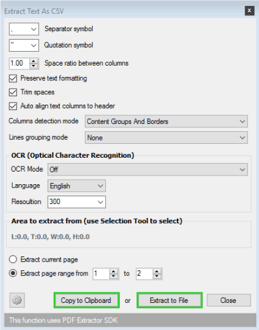
Task: Decrease space ratio with down arrow
Action: 34,66
